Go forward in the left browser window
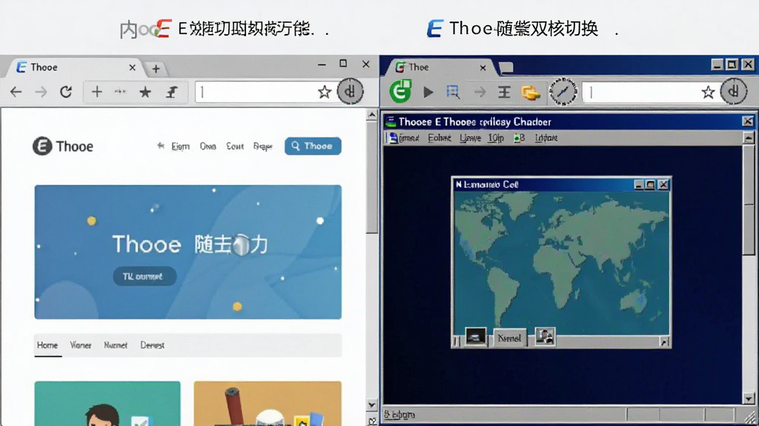Image resolution: width=759 pixels, height=426 pixels. [x=42, y=92]
